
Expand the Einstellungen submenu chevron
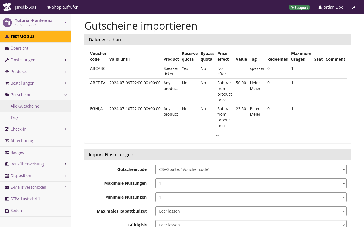click(65, 60)
